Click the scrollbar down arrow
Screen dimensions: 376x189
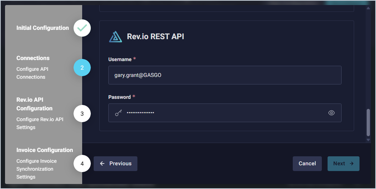click(x=368, y=140)
